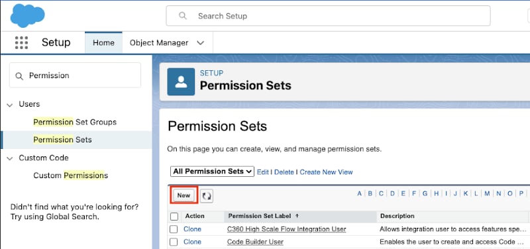
Task: Filter list by letter O
Action: coord(509,193)
